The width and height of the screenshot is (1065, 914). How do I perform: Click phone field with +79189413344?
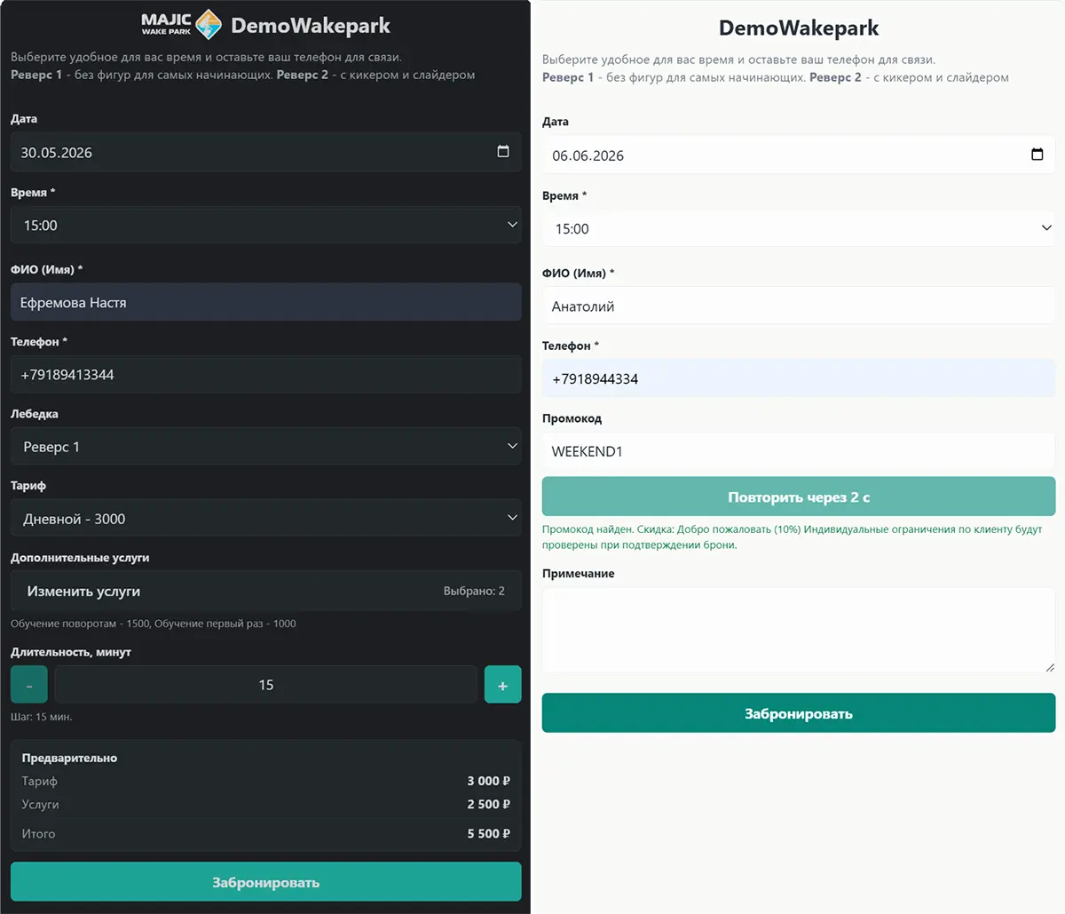(266, 374)
